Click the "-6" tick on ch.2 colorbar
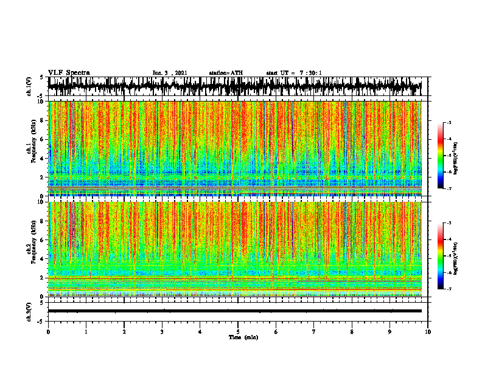The height and width of the screenshot is (372, 482). [449, 272]
